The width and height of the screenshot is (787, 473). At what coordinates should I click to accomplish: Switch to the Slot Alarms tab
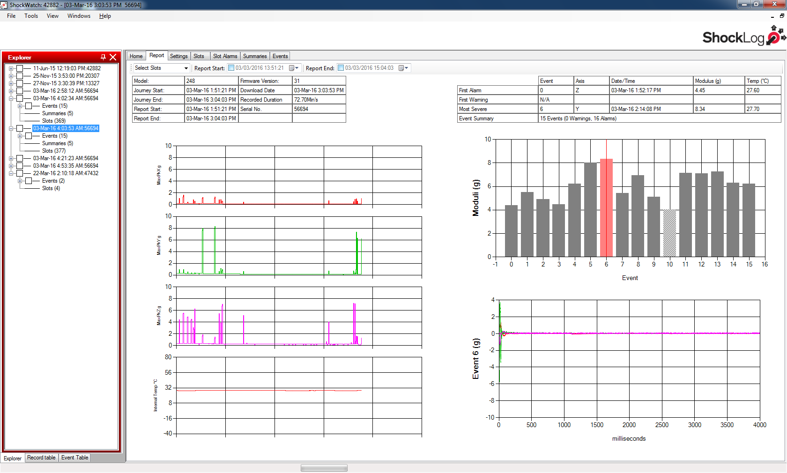click(225, 56)
